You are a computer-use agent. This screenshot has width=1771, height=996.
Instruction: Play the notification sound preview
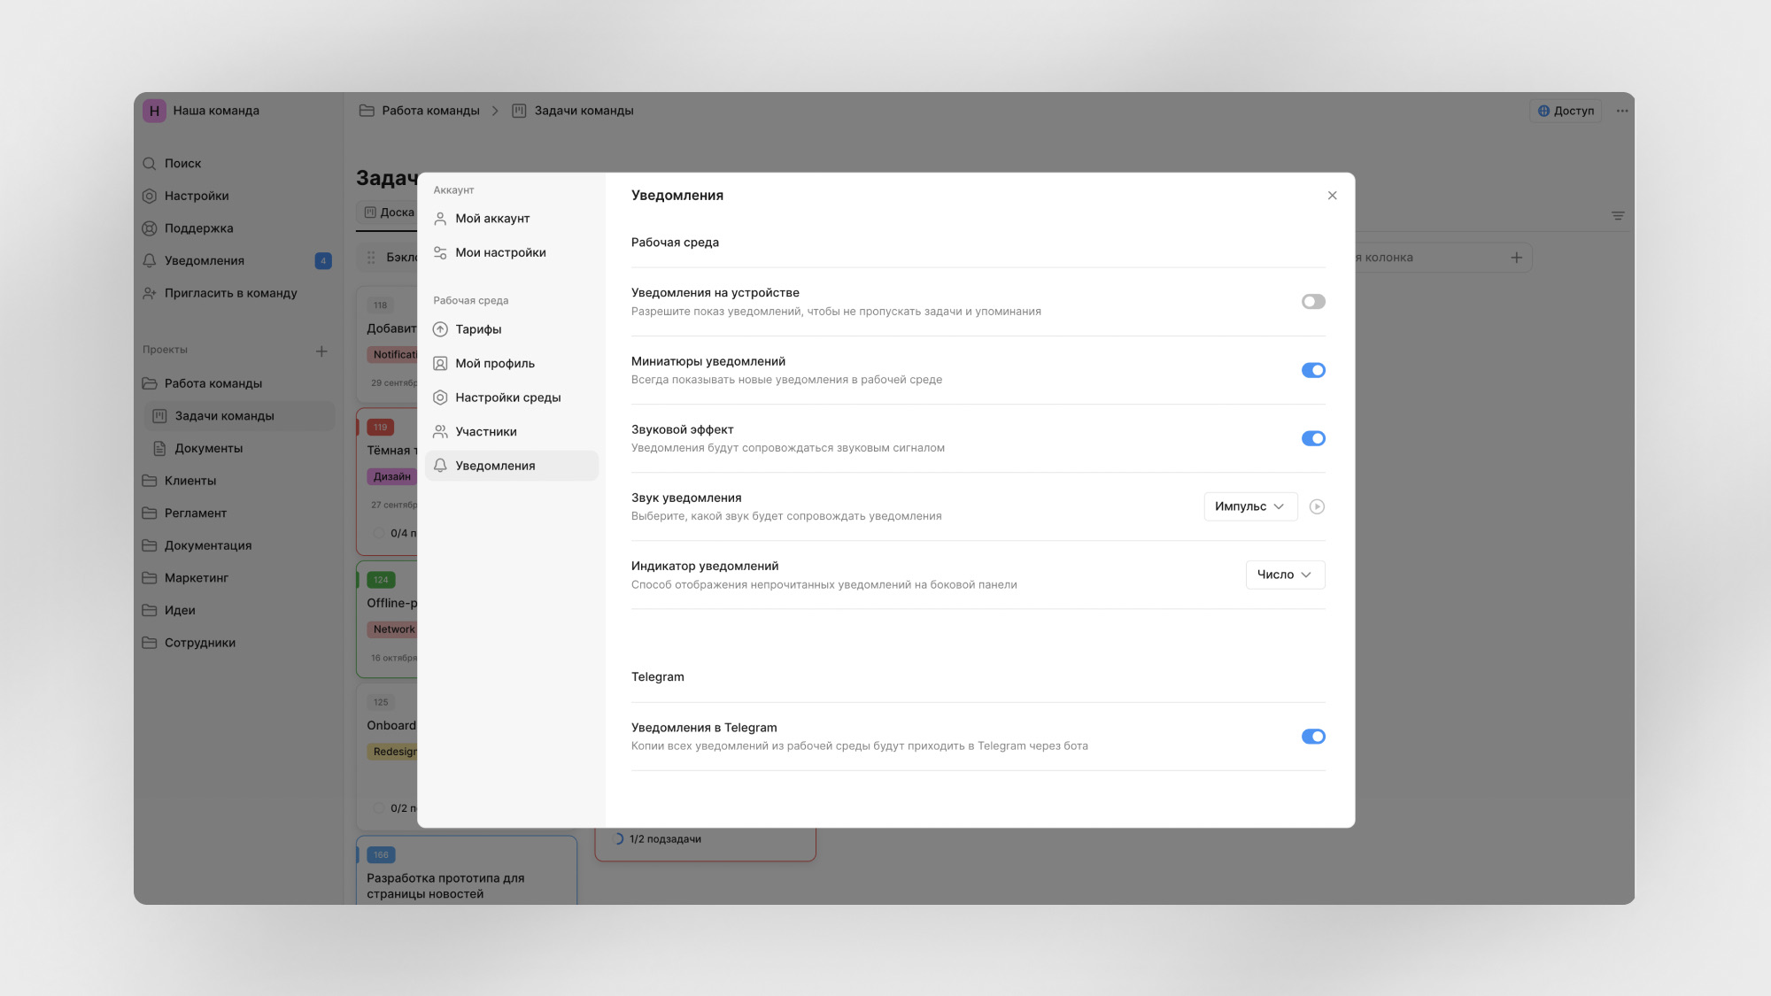(1317, 506)
